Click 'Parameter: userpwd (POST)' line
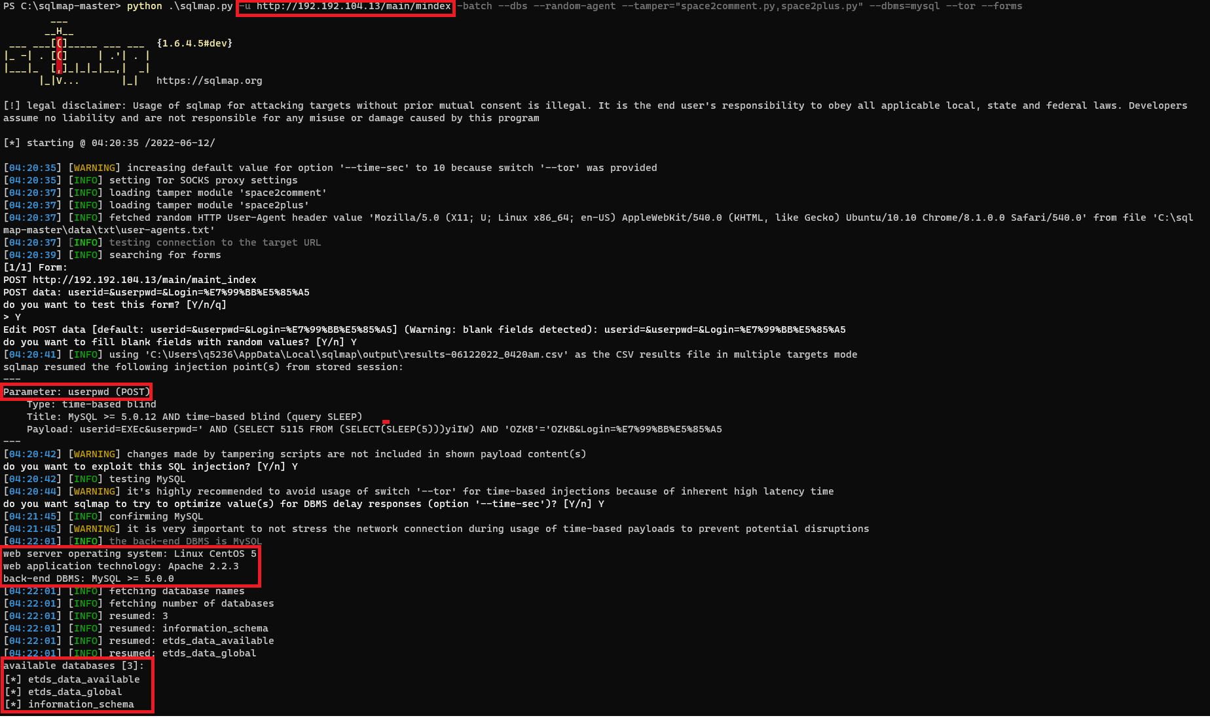Screen dimensions: 1210x718 [77, 392]
